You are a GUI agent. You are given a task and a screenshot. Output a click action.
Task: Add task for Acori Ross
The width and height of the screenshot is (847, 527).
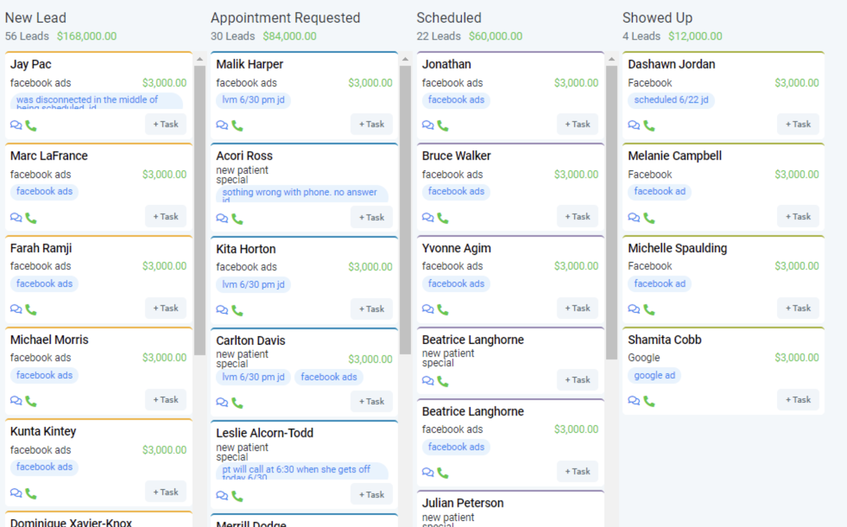pos(371,217)
